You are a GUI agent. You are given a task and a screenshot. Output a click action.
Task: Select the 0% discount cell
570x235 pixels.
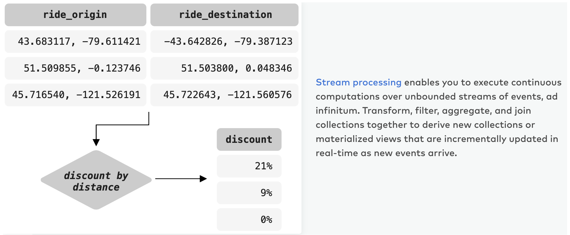[249, 220]
